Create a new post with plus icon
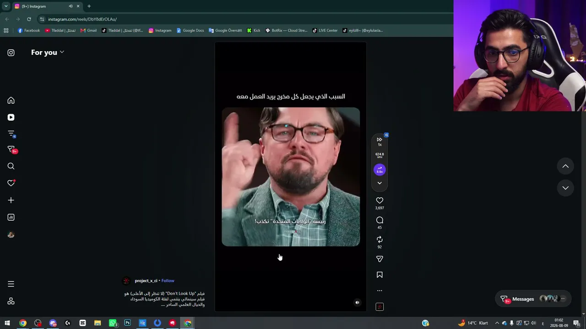The image size is (586, 329). point(11,200)
